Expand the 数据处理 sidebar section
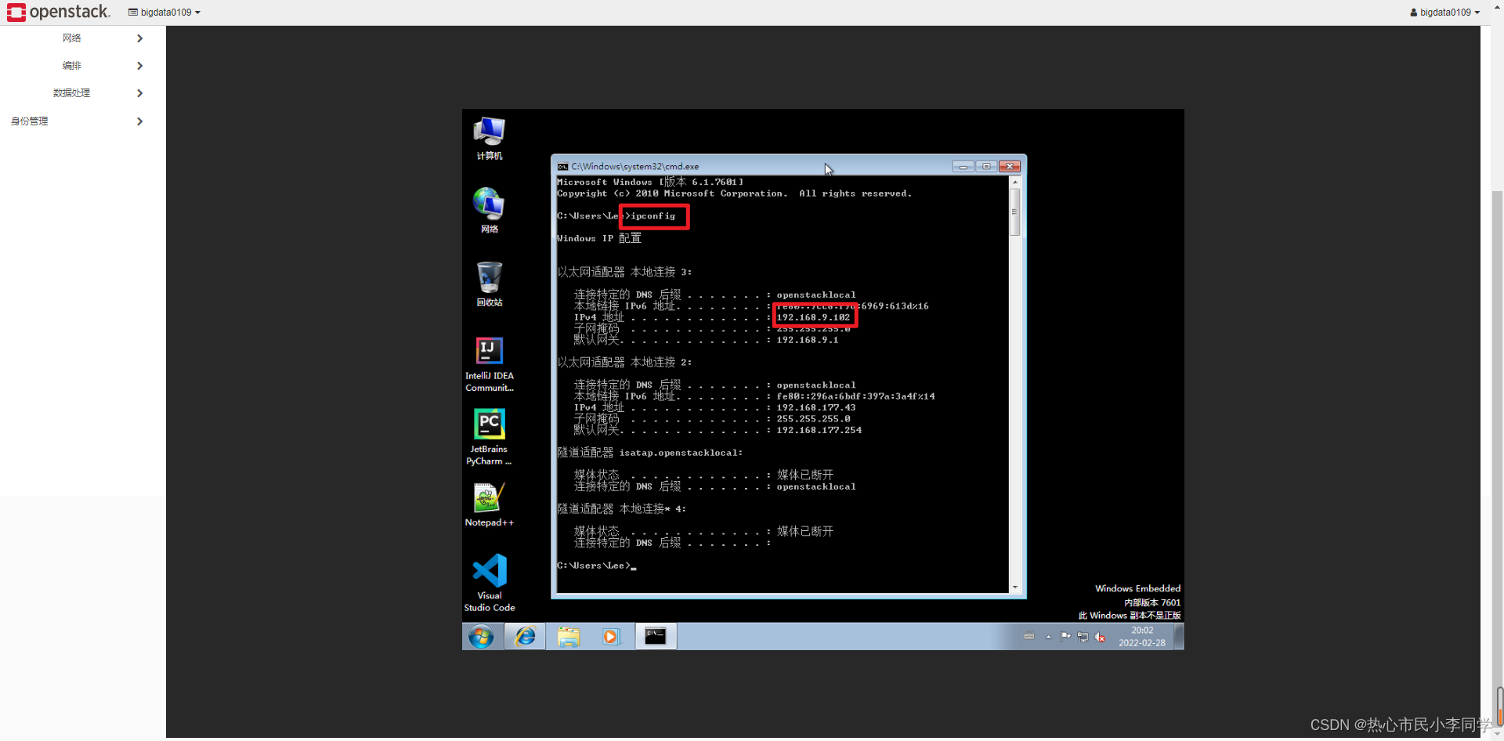The image size is (1504, 741). [x=83, y=93]
